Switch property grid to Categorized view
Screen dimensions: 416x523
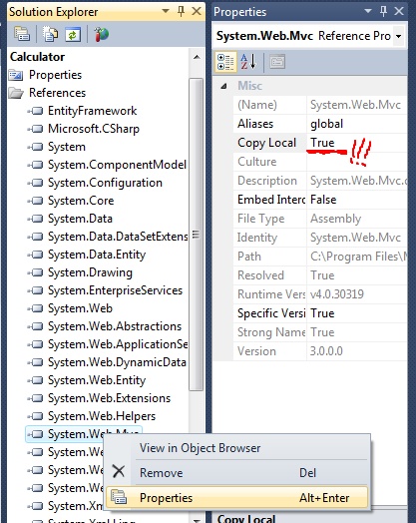pyautogui.click(x=225, y=62)
